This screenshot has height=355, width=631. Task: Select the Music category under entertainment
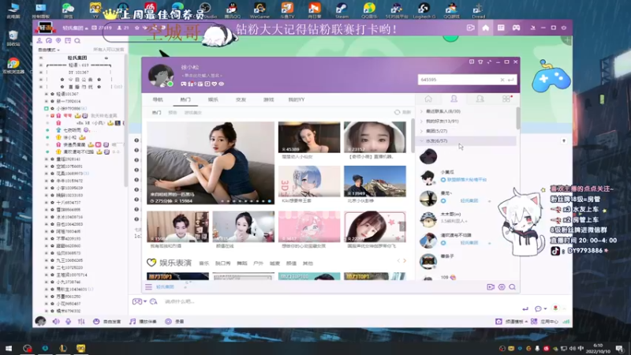coord(204,263)
